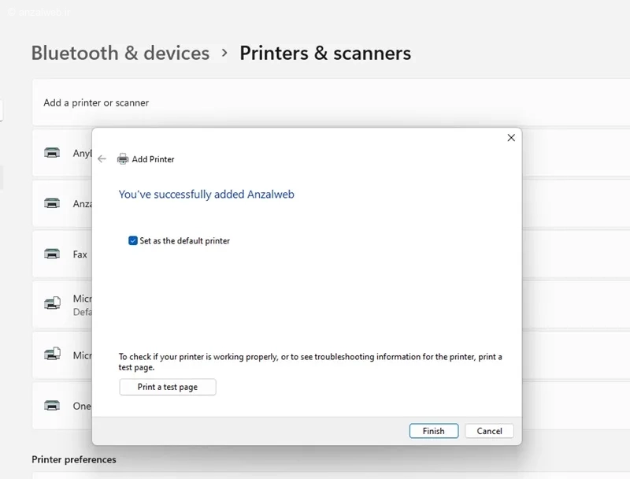This screenshot has height=479, width=630.
Task: Go back to Bluetooth & devices breadcrumb
Action: [x=120, y=53]
